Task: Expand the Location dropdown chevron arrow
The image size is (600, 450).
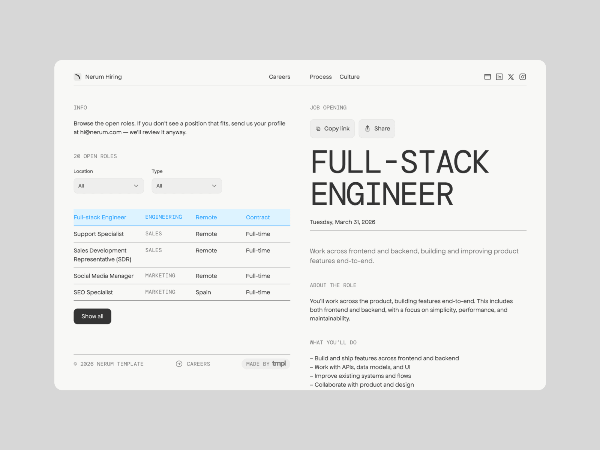Action: click(x=136, y=186)
